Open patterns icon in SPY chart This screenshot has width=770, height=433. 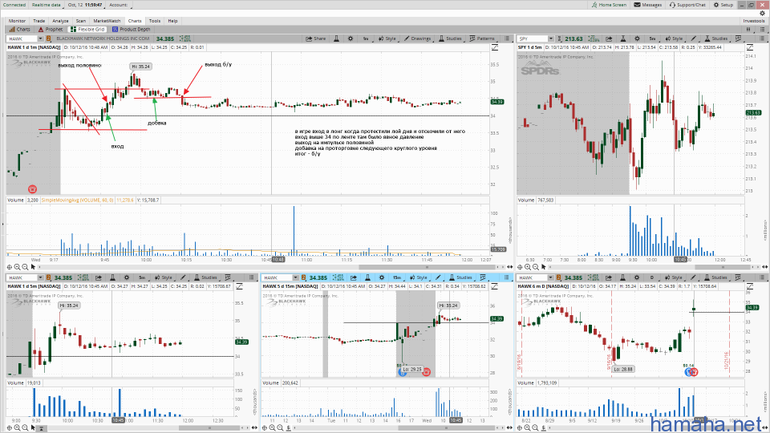click(x=738, y=38)
